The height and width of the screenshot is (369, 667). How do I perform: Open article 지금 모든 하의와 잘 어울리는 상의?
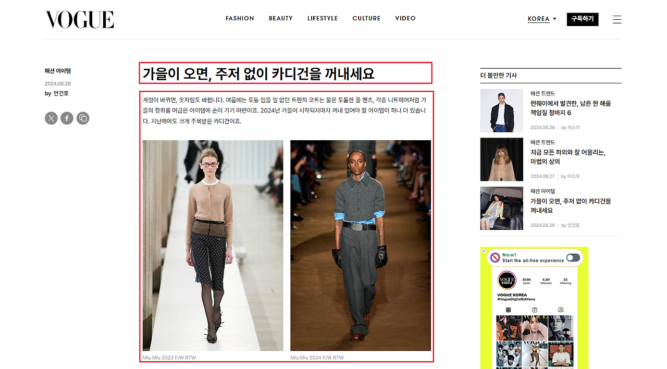pyautogui.click(x=567, y=157)
